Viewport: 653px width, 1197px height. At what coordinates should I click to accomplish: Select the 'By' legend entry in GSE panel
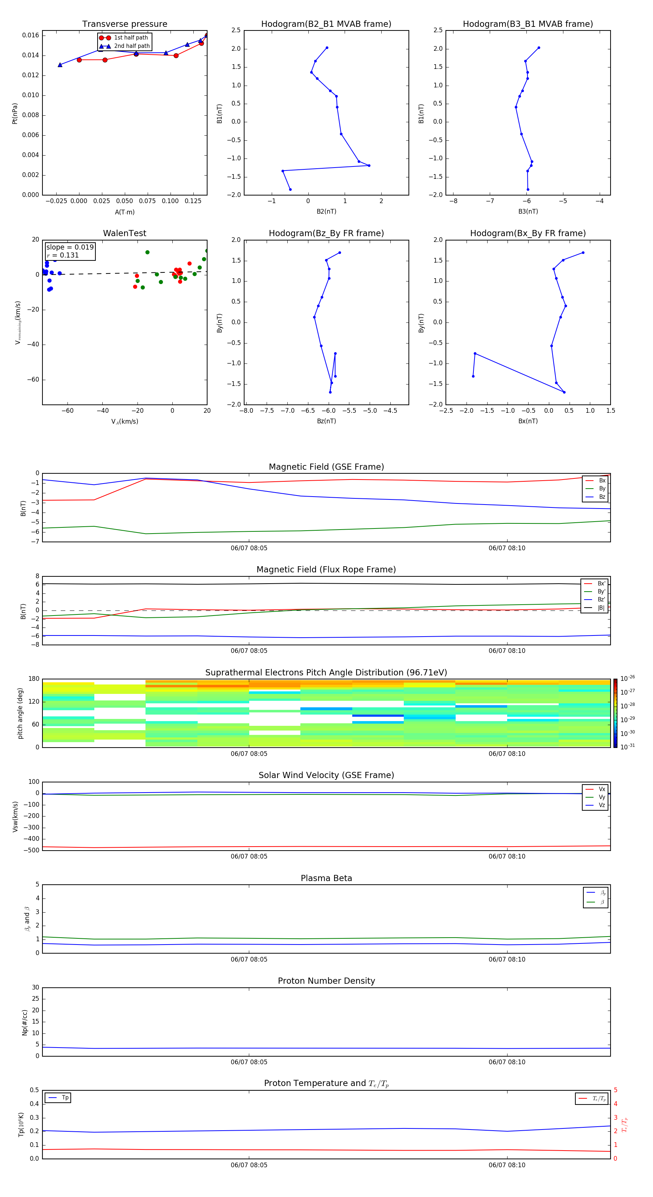pos(595,488)
